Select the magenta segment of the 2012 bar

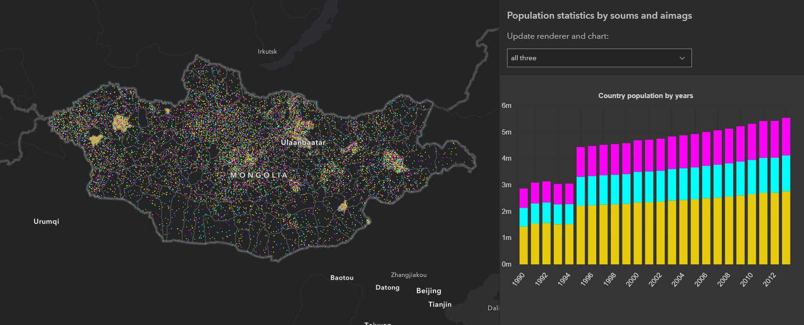click(x=775, y=139)
